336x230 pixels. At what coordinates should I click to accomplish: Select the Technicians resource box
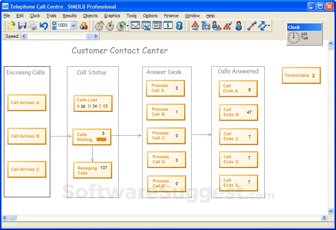coord(301,75)
